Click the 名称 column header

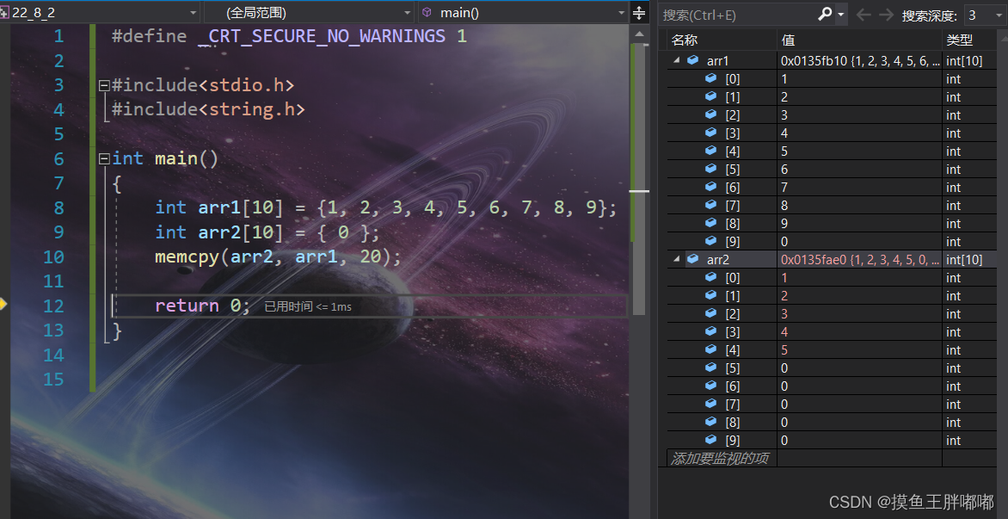point(722,40)
